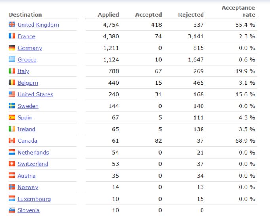
Task: Select the 138 rejected value
Action: 199,129
